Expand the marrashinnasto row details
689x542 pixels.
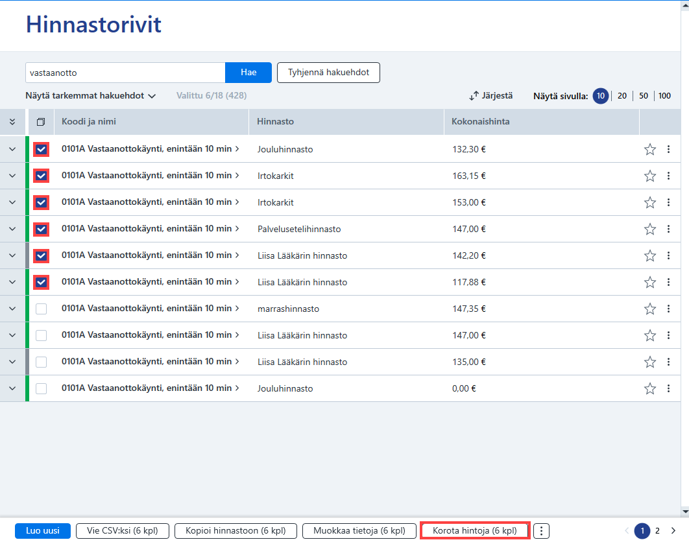click(x=12, y=309)
